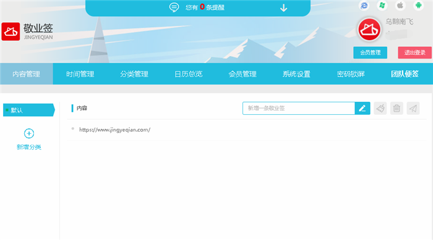Open the 分类管理 tab
The height and width of the screenshot is (240, 433).
(x=134, y=74)
